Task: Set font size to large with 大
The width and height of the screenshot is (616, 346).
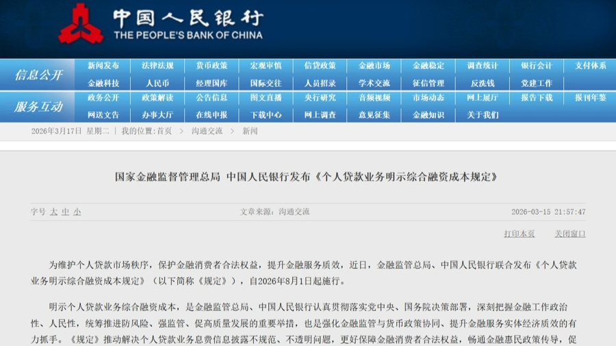Action: [53, 212]
